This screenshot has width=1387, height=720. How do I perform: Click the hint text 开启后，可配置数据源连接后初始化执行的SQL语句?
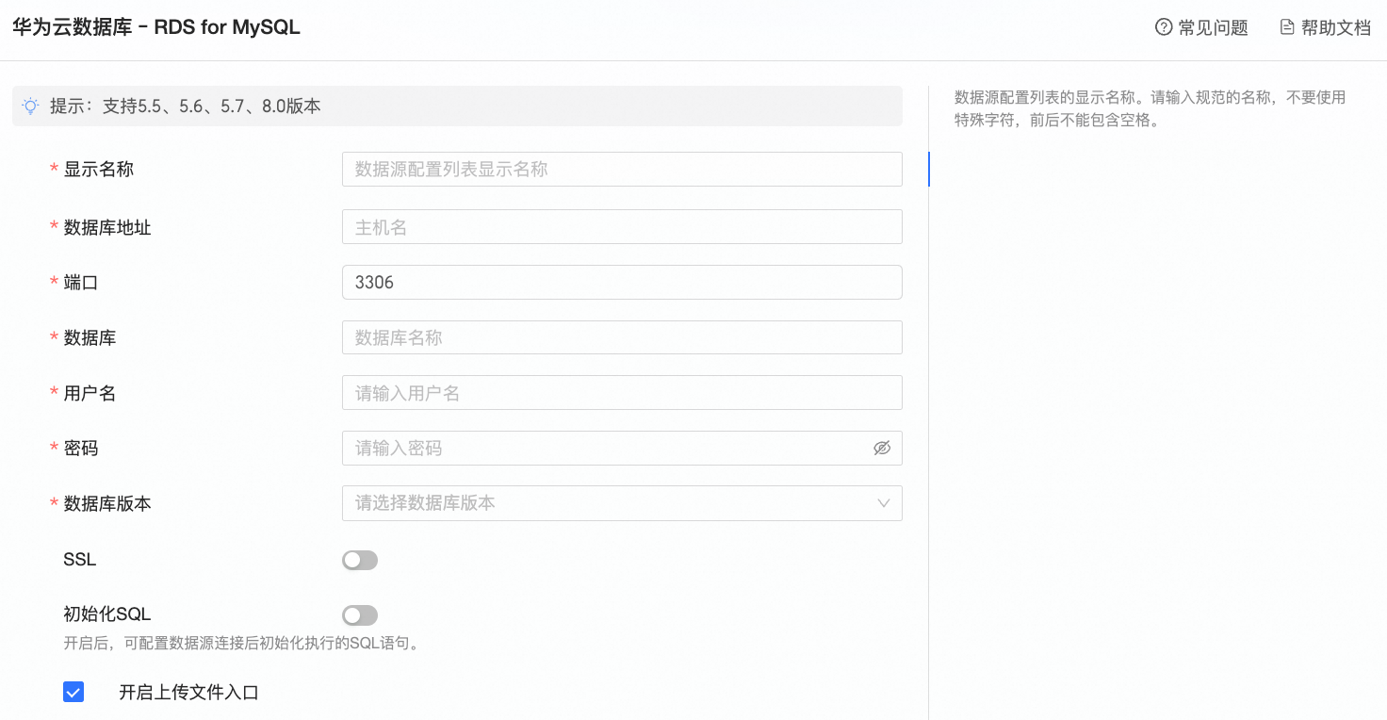241,645
